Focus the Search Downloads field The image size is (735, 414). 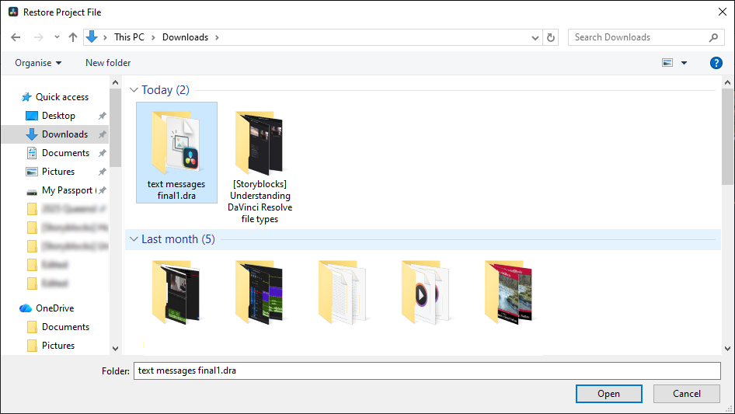[x=646, y=37]
